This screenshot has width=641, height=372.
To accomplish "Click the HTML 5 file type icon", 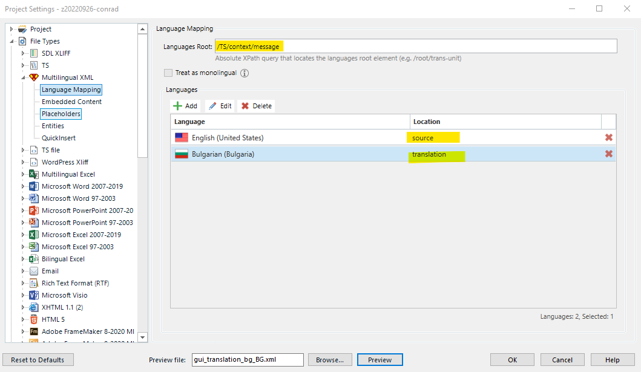I will click(x=33, y=319).
